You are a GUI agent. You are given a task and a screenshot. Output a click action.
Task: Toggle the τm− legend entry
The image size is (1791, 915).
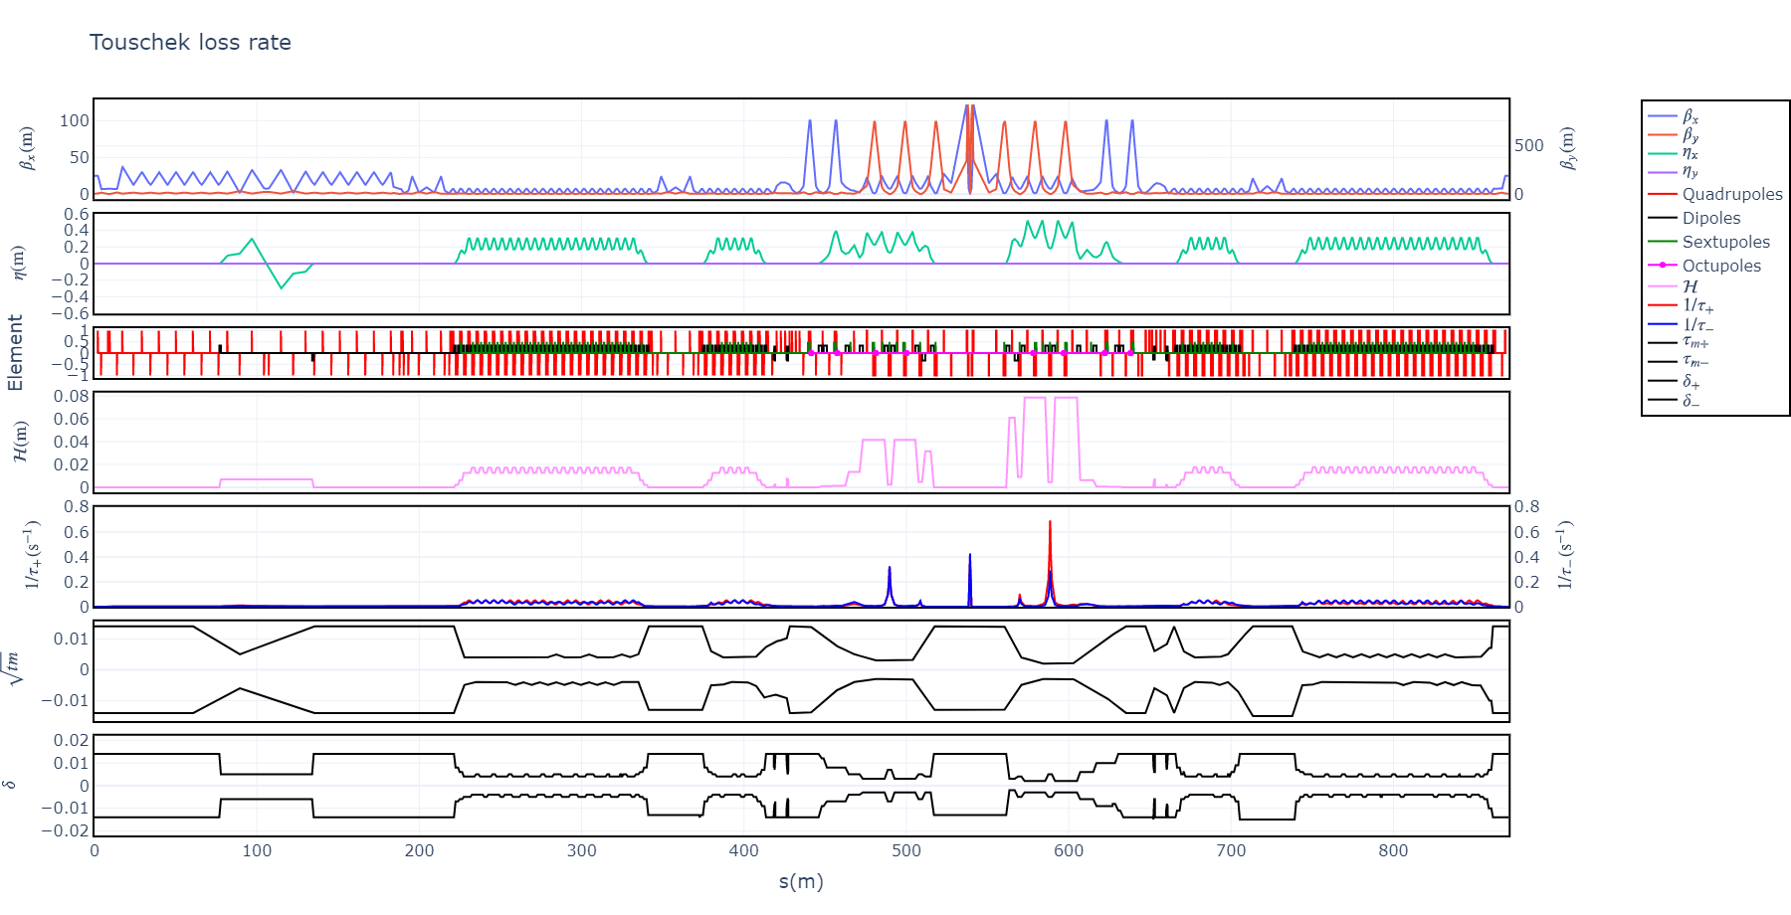(1695, 362)
